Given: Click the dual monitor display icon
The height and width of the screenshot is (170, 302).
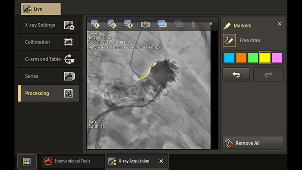Looking at the screenshot, I should click(162, 24).
